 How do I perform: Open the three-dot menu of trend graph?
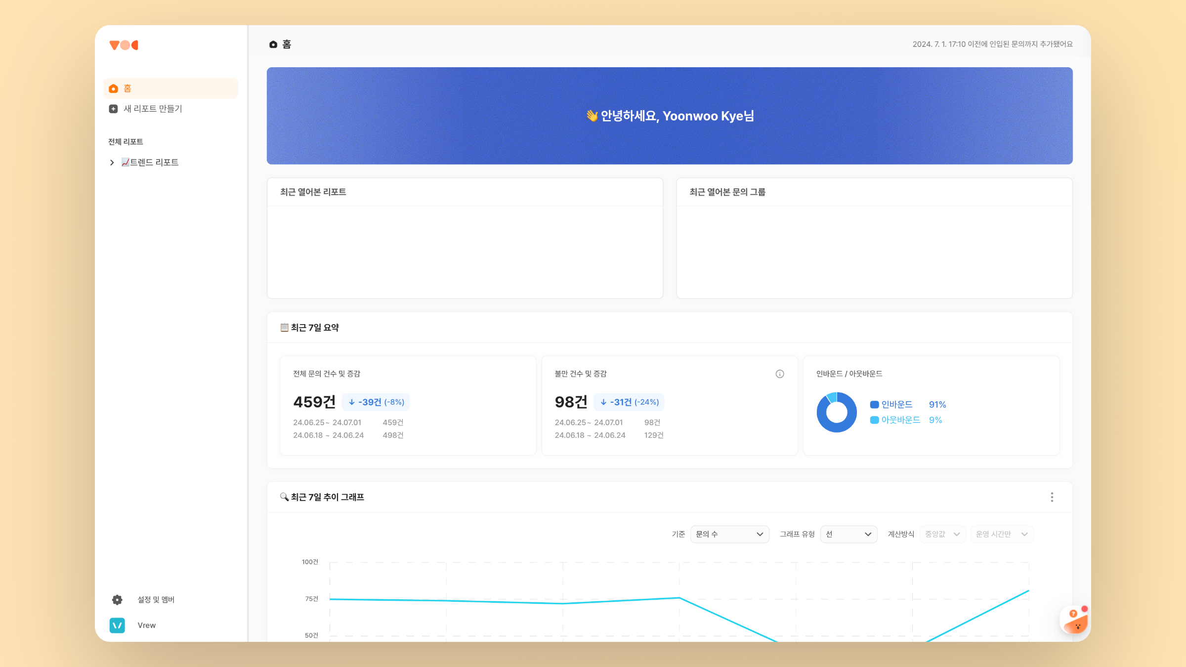pyautogui.click(x=1052, y=497)
